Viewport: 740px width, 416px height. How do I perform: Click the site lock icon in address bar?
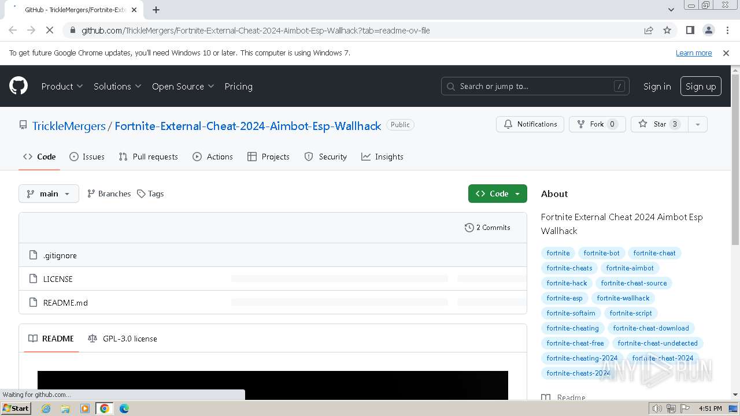coord(72,30)
